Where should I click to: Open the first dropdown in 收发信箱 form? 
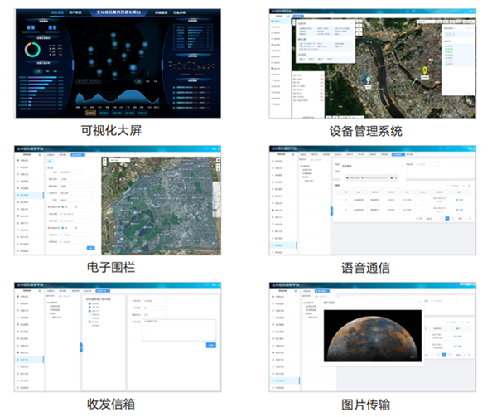click(155, 301)
